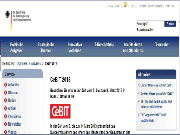
Task: Open Videos in Service sidebar
Action: tap(12, 132)
